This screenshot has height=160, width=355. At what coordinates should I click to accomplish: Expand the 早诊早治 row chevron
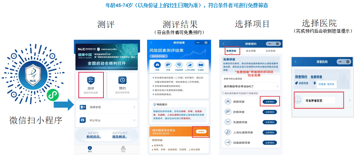click(x=134, y=120)
